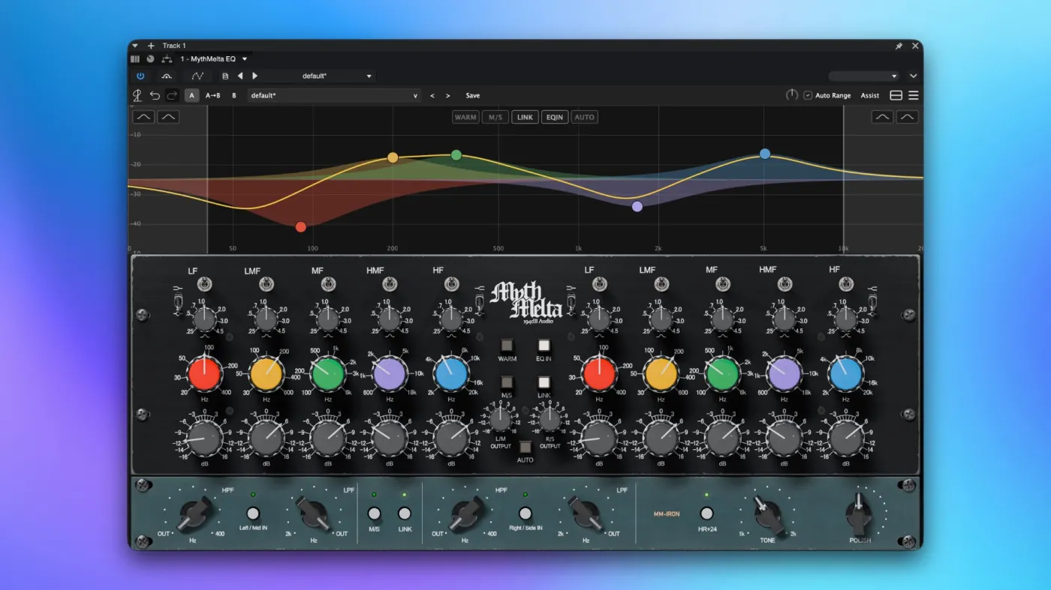The width and height of the screenshot is (1051, 590).
Task: Click the undo arrow icon
Action: [155, 95]
